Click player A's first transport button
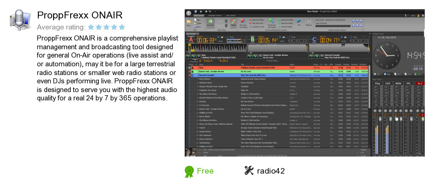 coord(188,56)
